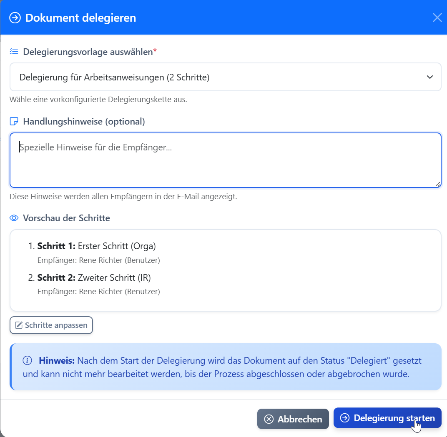
Task: Click into the Handlungshinweise text area
Action: coord(225,160)
